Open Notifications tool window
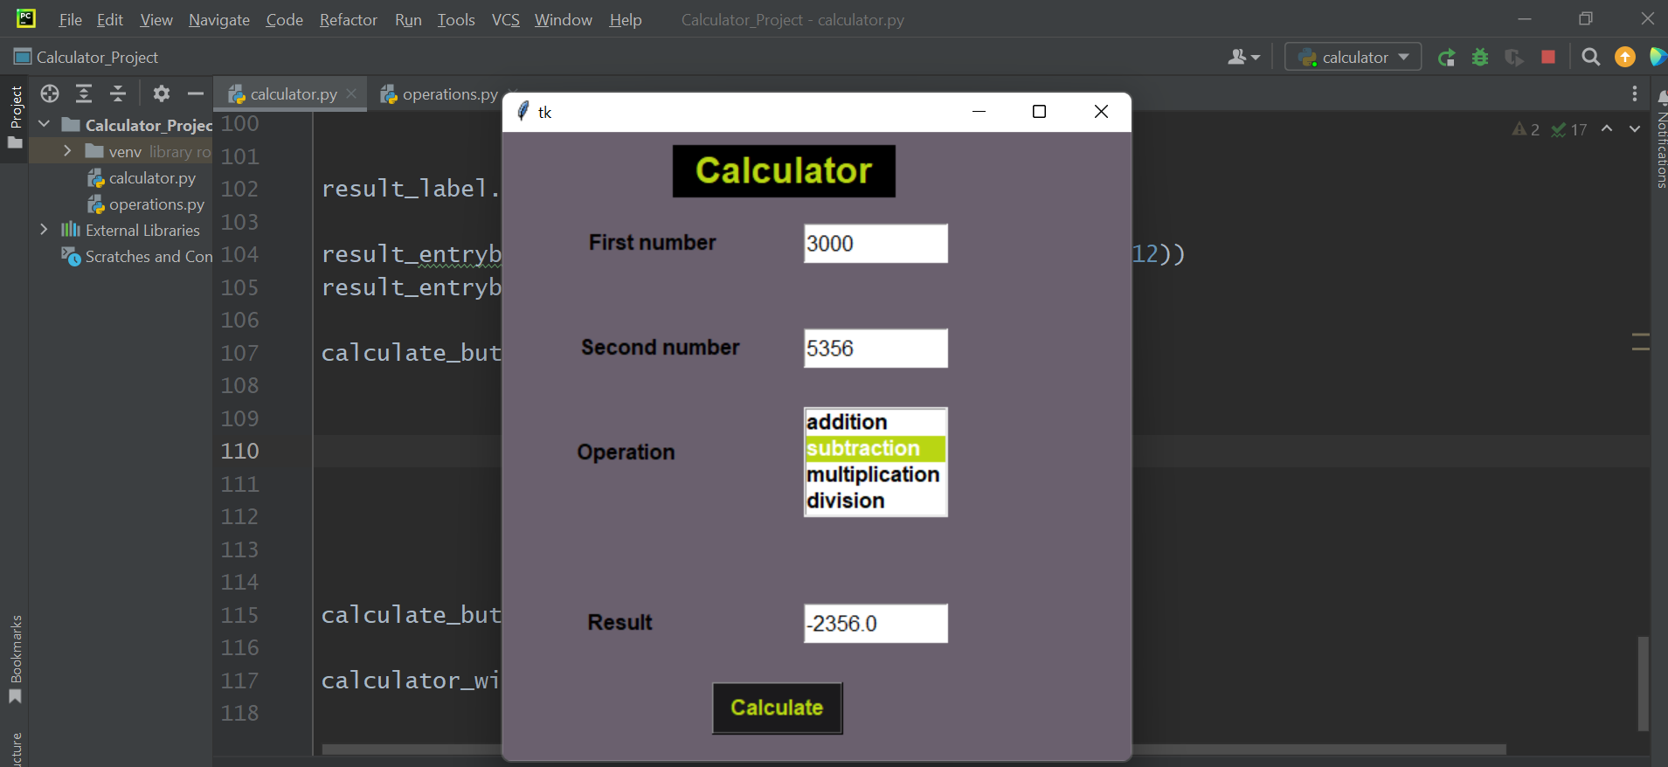The width and height of the screenshot is (1668, 767). click(x=1661, y=140)
